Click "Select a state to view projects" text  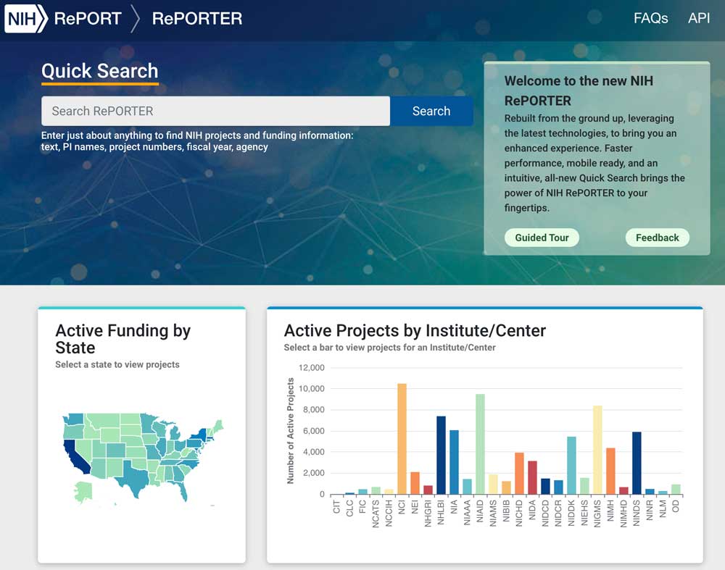click(117, 364)
